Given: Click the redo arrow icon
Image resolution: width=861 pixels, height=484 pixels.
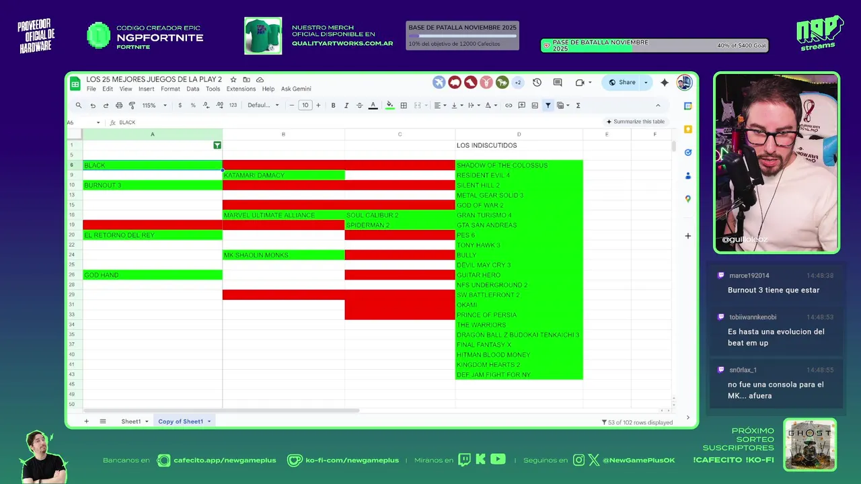Looking at the screenshot, I should point(106,106).
